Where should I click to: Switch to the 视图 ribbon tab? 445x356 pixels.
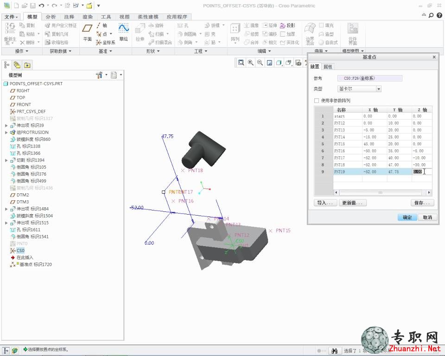tap(124, 17)
